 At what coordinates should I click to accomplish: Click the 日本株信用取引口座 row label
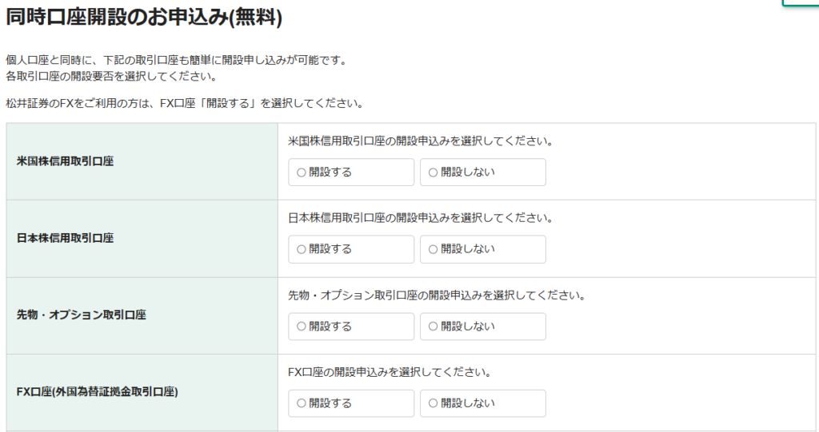point(65,238)
